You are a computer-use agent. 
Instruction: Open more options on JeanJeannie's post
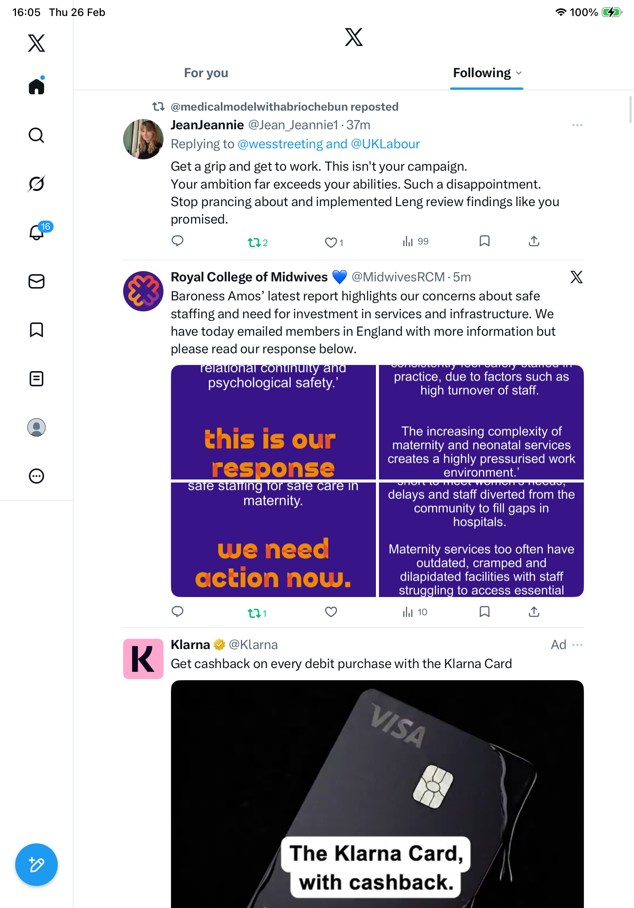(577, 125)
